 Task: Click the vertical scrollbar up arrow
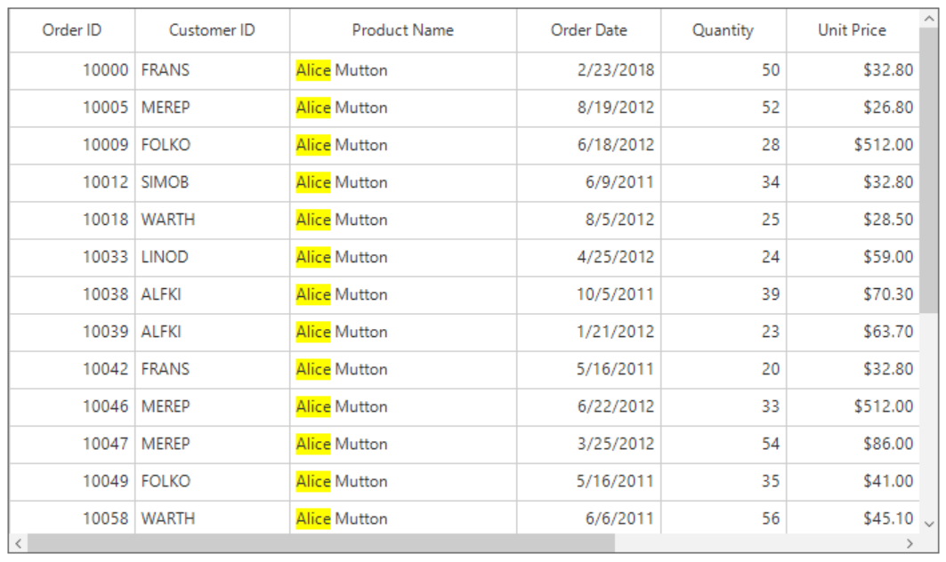tap(929, 18)
